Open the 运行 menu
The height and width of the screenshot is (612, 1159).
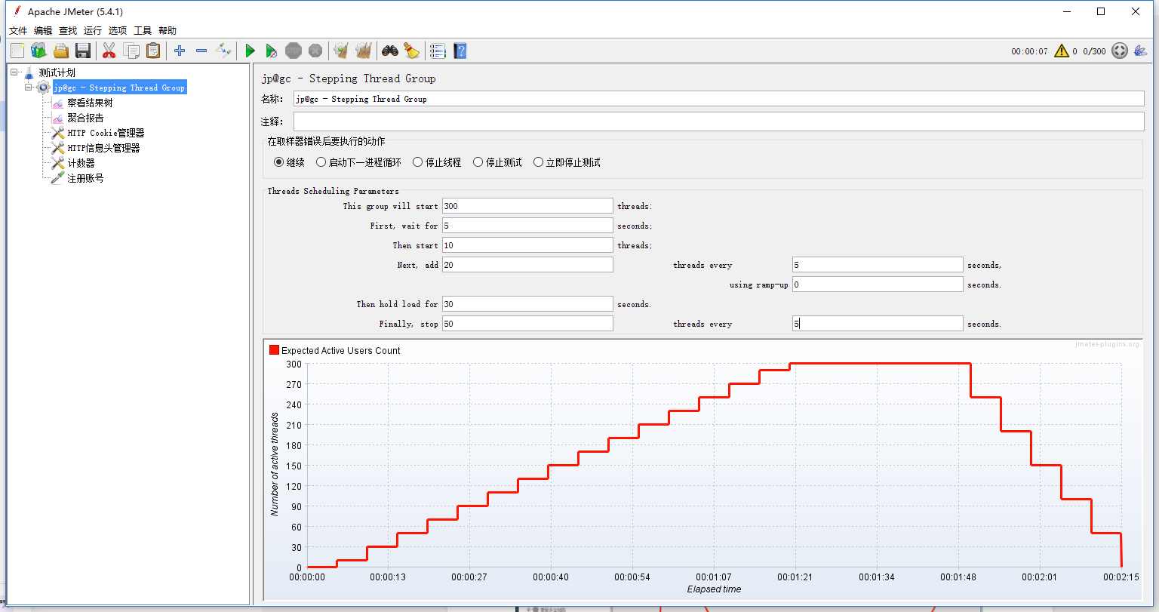pos(93,31)
